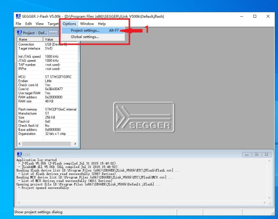Click the 256 KB size value
The image size is (278, 219).
click(x=50, y=117)
